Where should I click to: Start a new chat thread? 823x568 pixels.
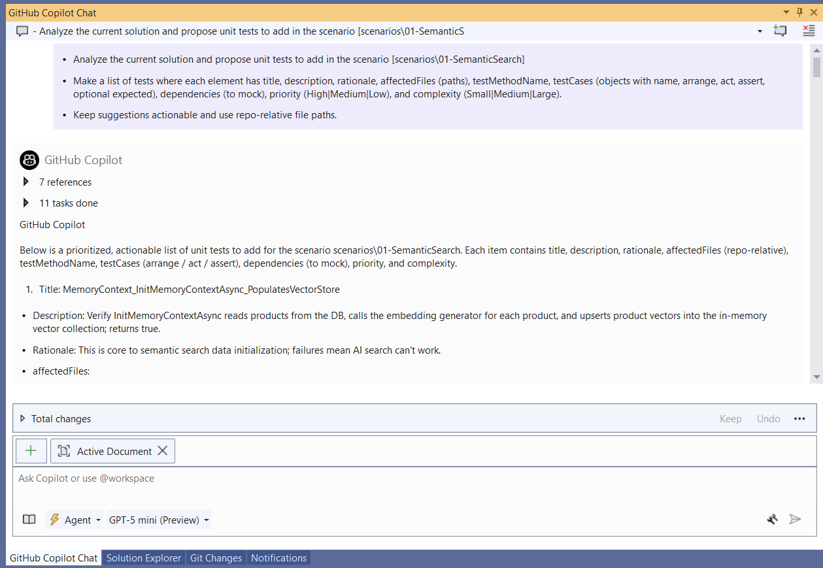click(x=780, y=31)
